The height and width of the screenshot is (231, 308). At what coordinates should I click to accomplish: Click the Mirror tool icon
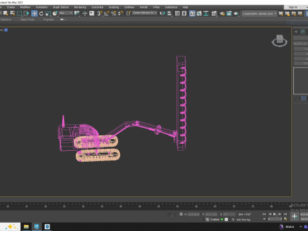[x=162, y=13]
